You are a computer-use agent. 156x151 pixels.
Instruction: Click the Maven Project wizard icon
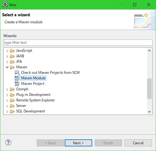point(17,84)
